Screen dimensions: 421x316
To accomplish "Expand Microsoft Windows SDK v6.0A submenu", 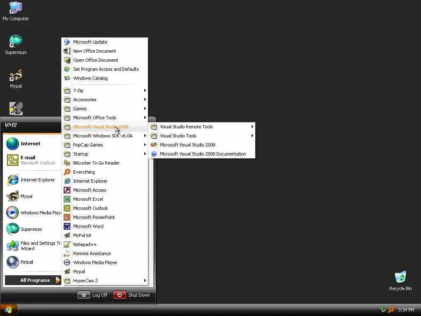I will [x=105, y=136].
